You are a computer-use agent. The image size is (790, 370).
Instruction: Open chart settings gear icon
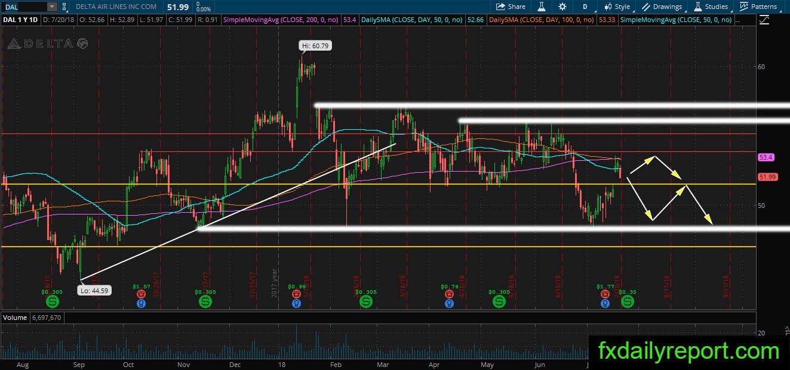coord(562,7)
